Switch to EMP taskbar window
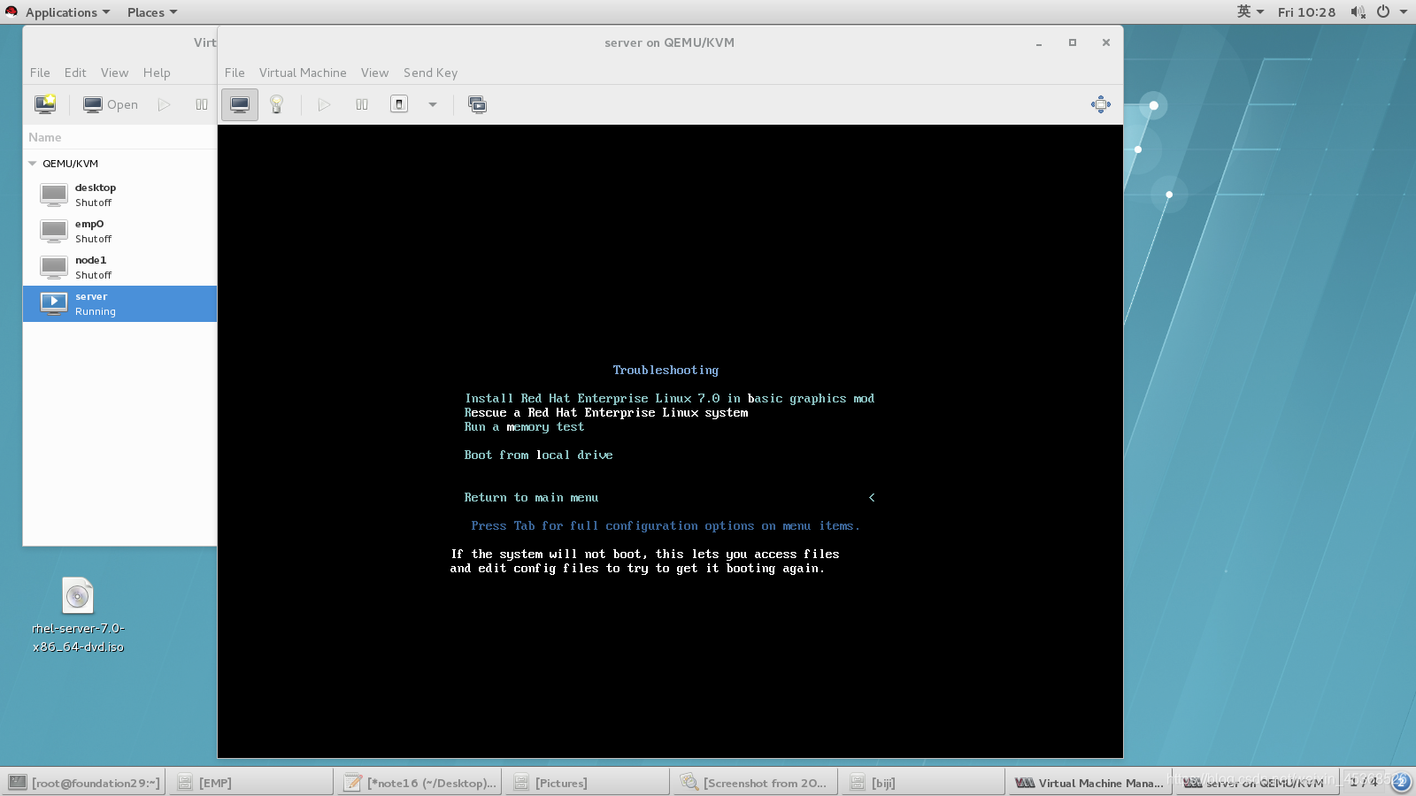The image size is (1416, 796). pyautogui.click(x=251, y=783)
